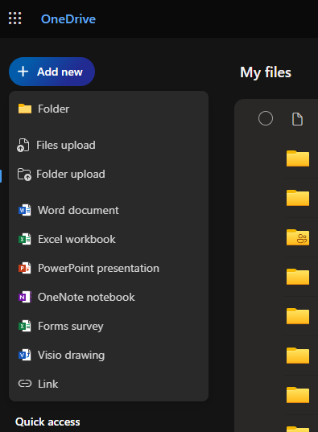
Task: Open the app launcher grid icon
Action: [14, 19]
